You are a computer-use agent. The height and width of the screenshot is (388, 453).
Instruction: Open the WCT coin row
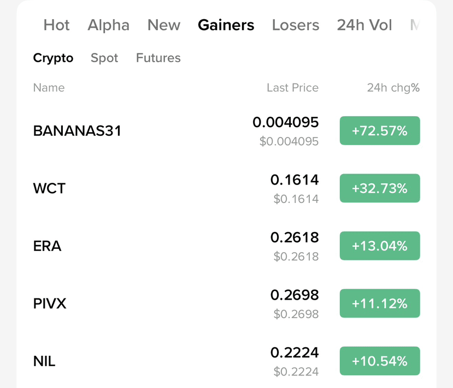point(226,188)
